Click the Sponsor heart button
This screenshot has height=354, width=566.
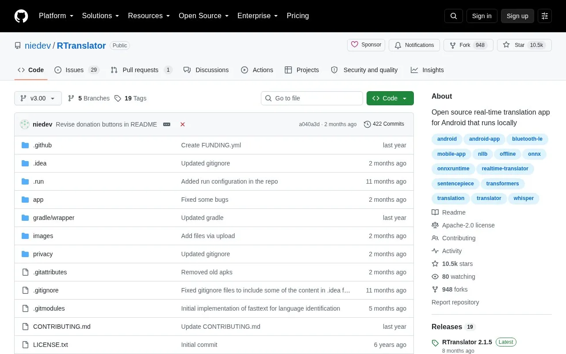pos(366,45)
